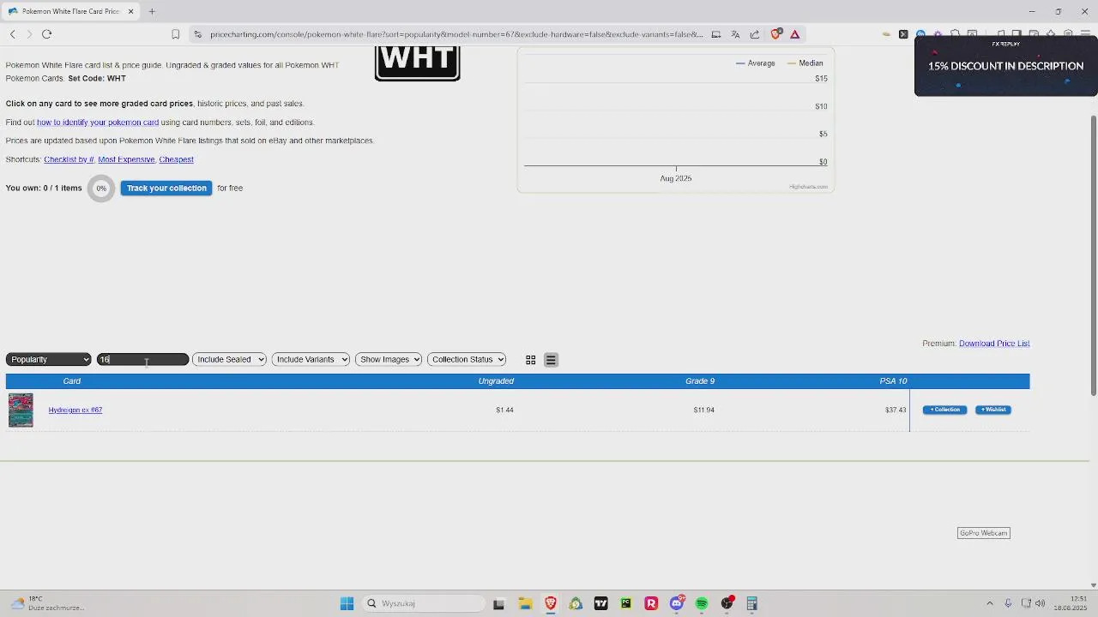Switch to list view of cards
The image size is (1098, 617).
551,360
